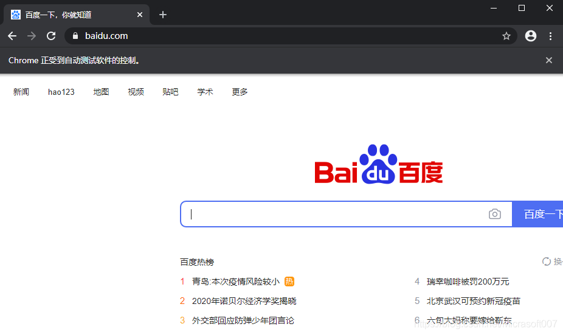563x335 pixels.
Task: Maximize the Chrome window
Action: tap(522, 8)
